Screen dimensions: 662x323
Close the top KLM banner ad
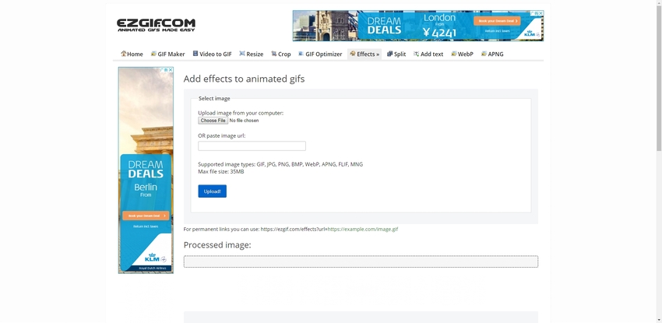pyautogui.click(x=539, y=13)
